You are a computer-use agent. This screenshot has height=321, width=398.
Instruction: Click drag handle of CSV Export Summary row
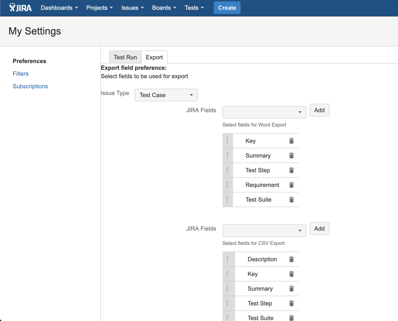228,289
